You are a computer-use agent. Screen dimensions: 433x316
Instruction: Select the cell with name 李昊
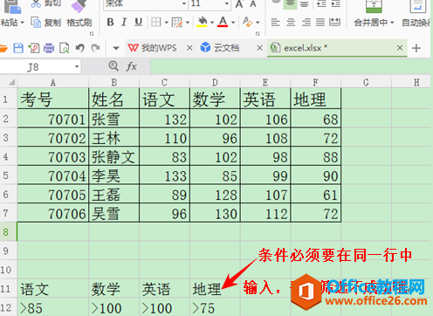point(114,175)
